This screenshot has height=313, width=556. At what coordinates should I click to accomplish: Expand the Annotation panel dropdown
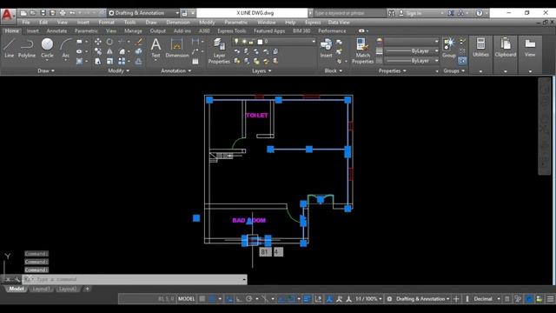click(x=175, y=71)
